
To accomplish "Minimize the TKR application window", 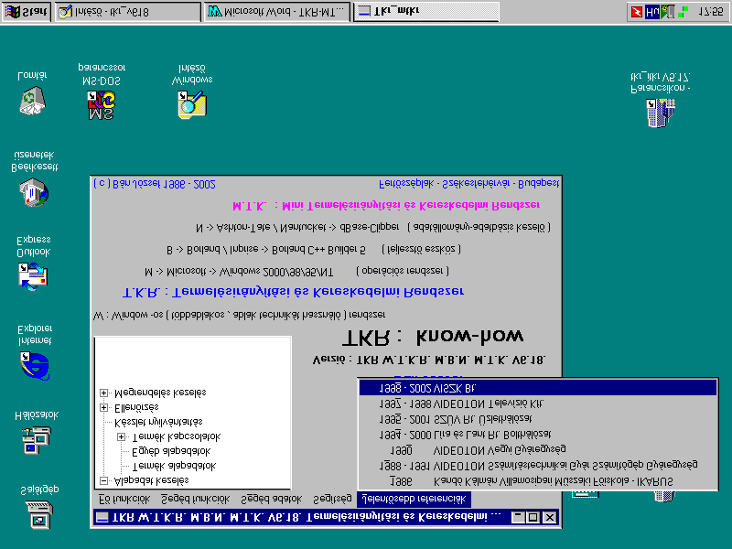I will point(518,517).
